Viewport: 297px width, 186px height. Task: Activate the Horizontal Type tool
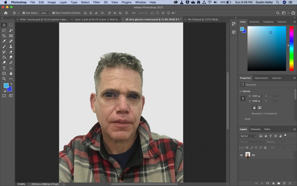[x=4, y=68]
